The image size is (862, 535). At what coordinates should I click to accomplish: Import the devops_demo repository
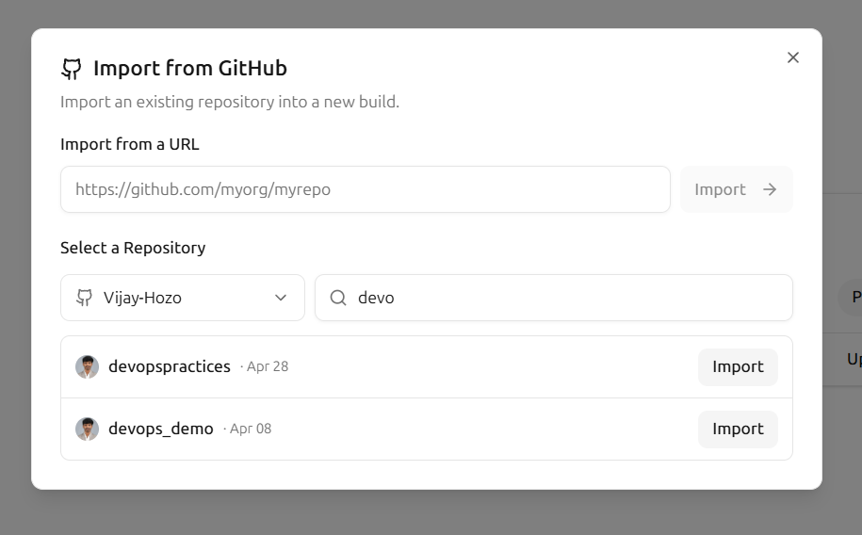738,429
